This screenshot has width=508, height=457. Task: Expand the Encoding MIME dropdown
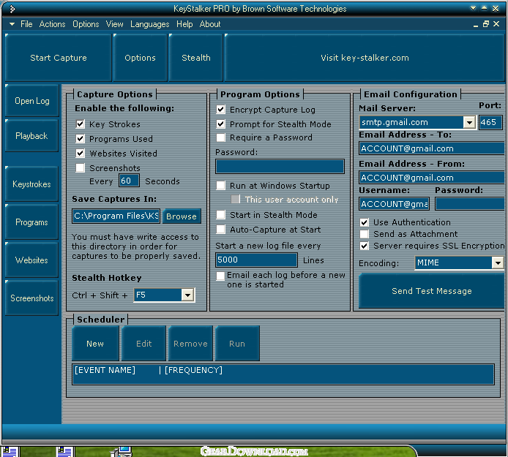(497, 263)
